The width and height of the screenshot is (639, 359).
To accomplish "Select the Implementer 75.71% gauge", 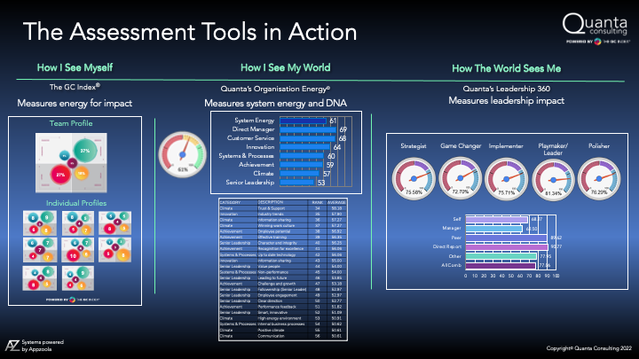I will click(506, 179).
